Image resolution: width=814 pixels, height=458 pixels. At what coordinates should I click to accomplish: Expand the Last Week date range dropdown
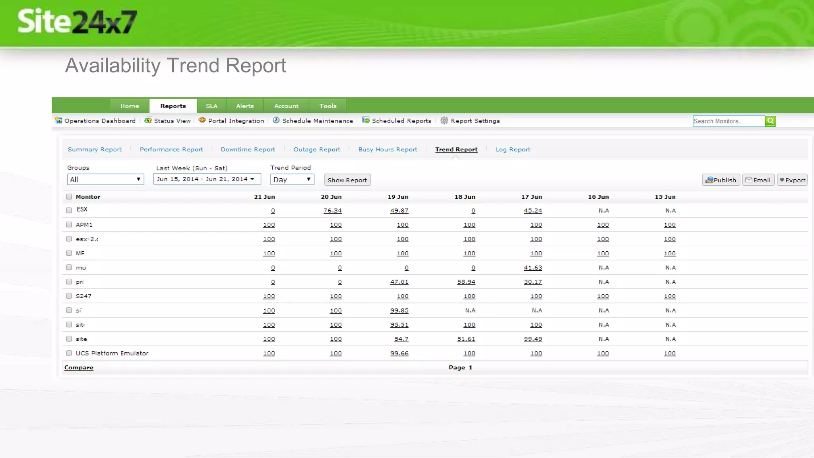point(207,179)
